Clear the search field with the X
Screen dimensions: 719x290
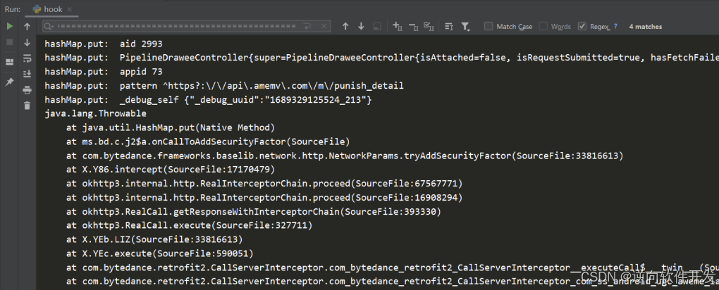(x=323, y=26)
